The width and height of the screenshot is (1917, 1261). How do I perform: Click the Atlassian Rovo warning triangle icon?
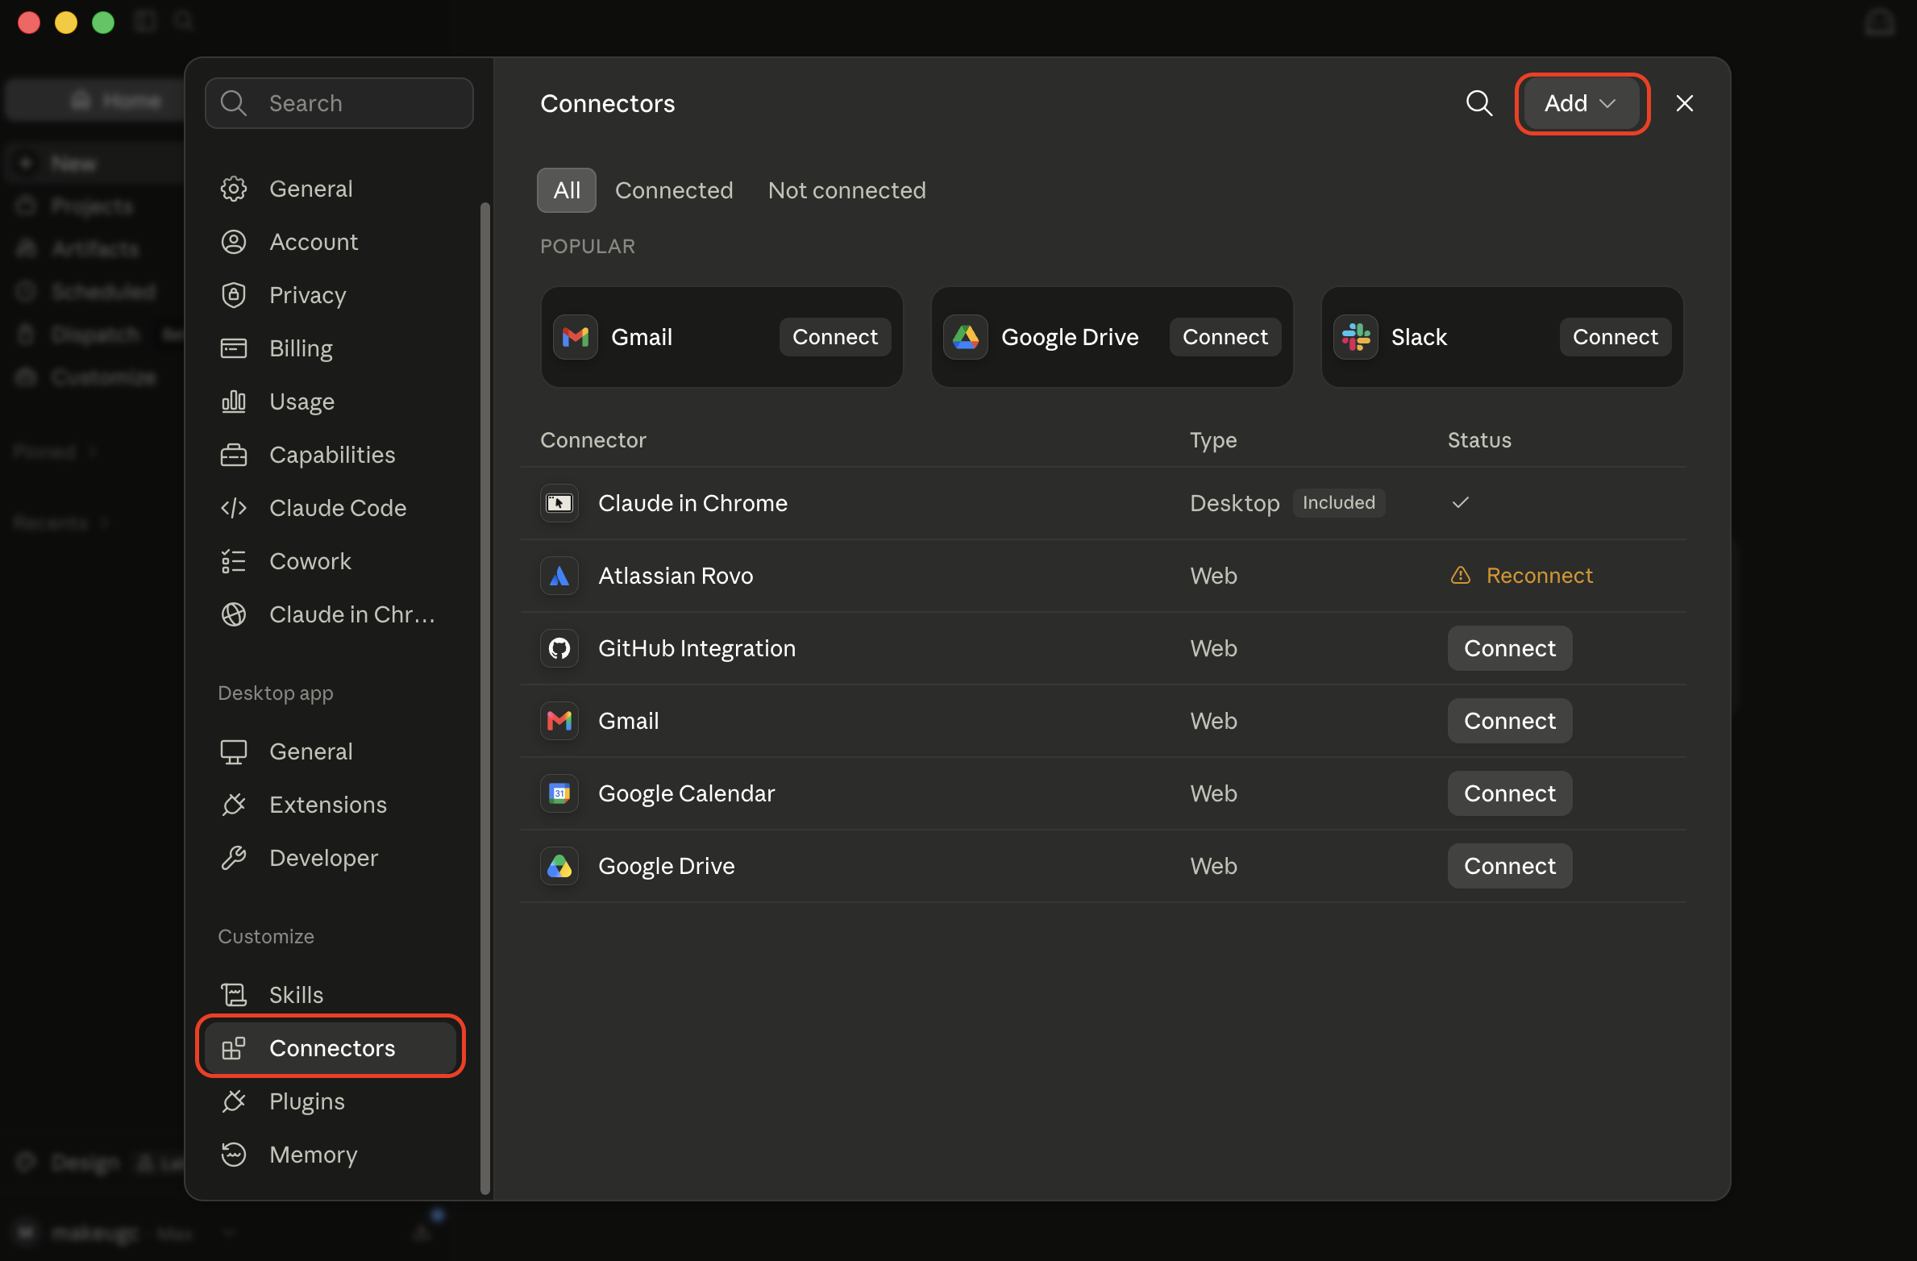point(1461,576)
